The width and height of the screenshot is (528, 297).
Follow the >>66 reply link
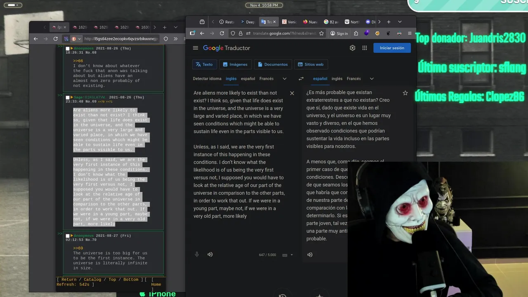click(x=78, y=61)
